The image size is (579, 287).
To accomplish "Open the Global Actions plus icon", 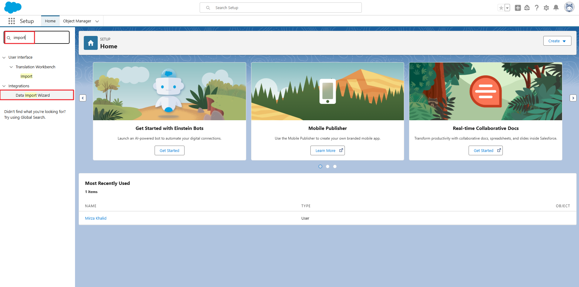I will pyautogui.click(x=518, y=8).
